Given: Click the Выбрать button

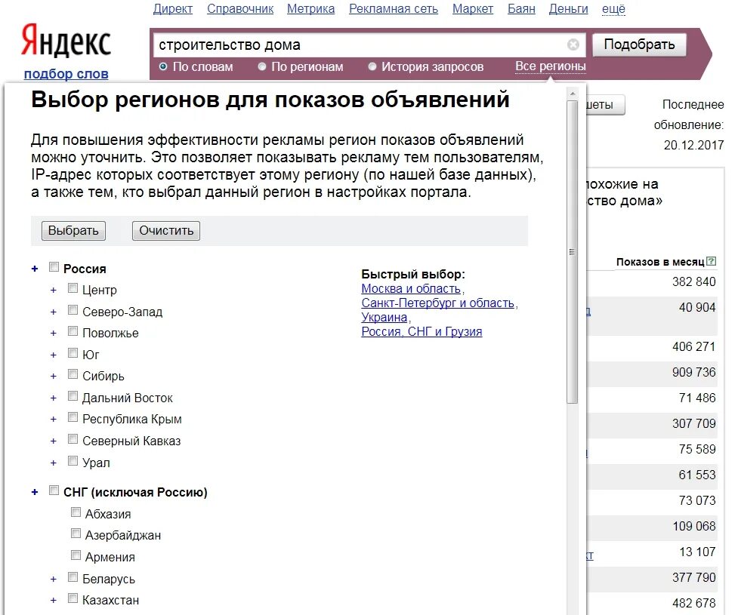Looking at the screenshot, I should click(73, 231).
